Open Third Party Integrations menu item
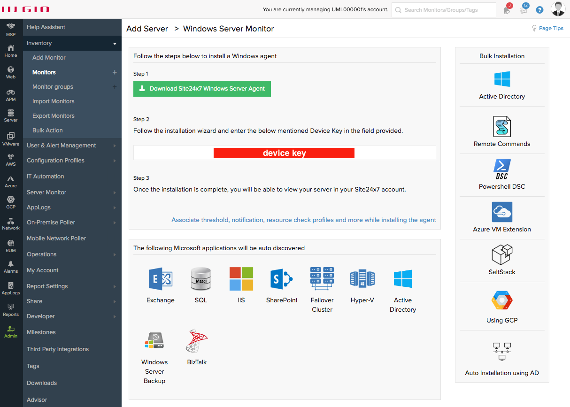 coord(58,349)
